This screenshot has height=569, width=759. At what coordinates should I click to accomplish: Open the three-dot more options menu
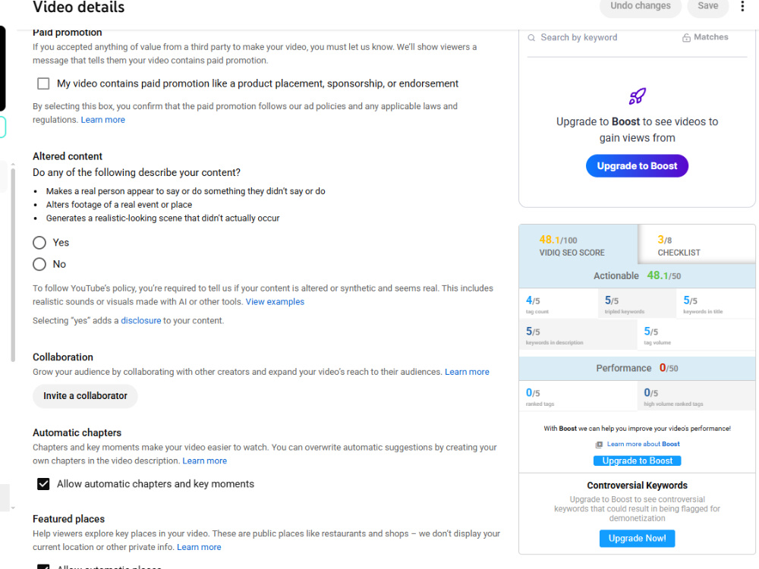742,6
